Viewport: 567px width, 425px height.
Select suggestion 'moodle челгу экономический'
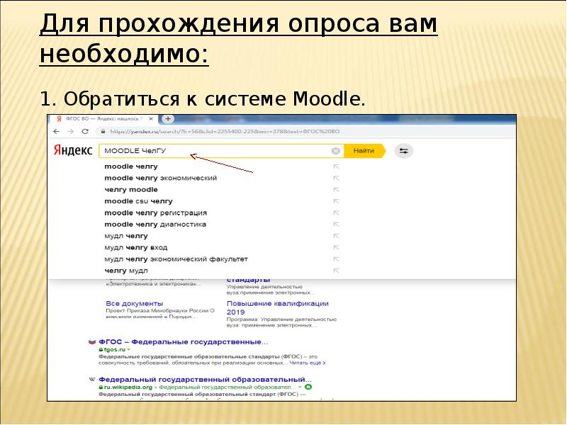click(160, 178)
